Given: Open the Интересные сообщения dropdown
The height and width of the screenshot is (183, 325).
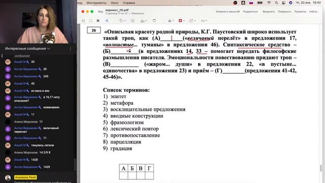Looking at the screenshot, I should click(x=27, y=49).
